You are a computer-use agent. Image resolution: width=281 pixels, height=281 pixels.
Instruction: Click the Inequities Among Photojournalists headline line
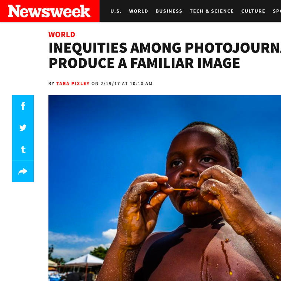(165, 48)
